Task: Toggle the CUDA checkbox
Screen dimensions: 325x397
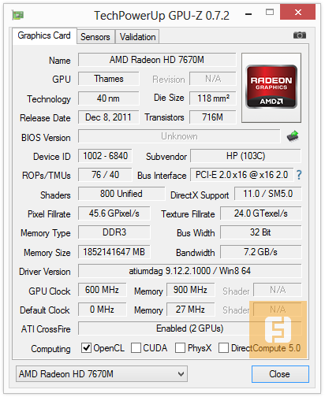Action: (x=136, y=347)
